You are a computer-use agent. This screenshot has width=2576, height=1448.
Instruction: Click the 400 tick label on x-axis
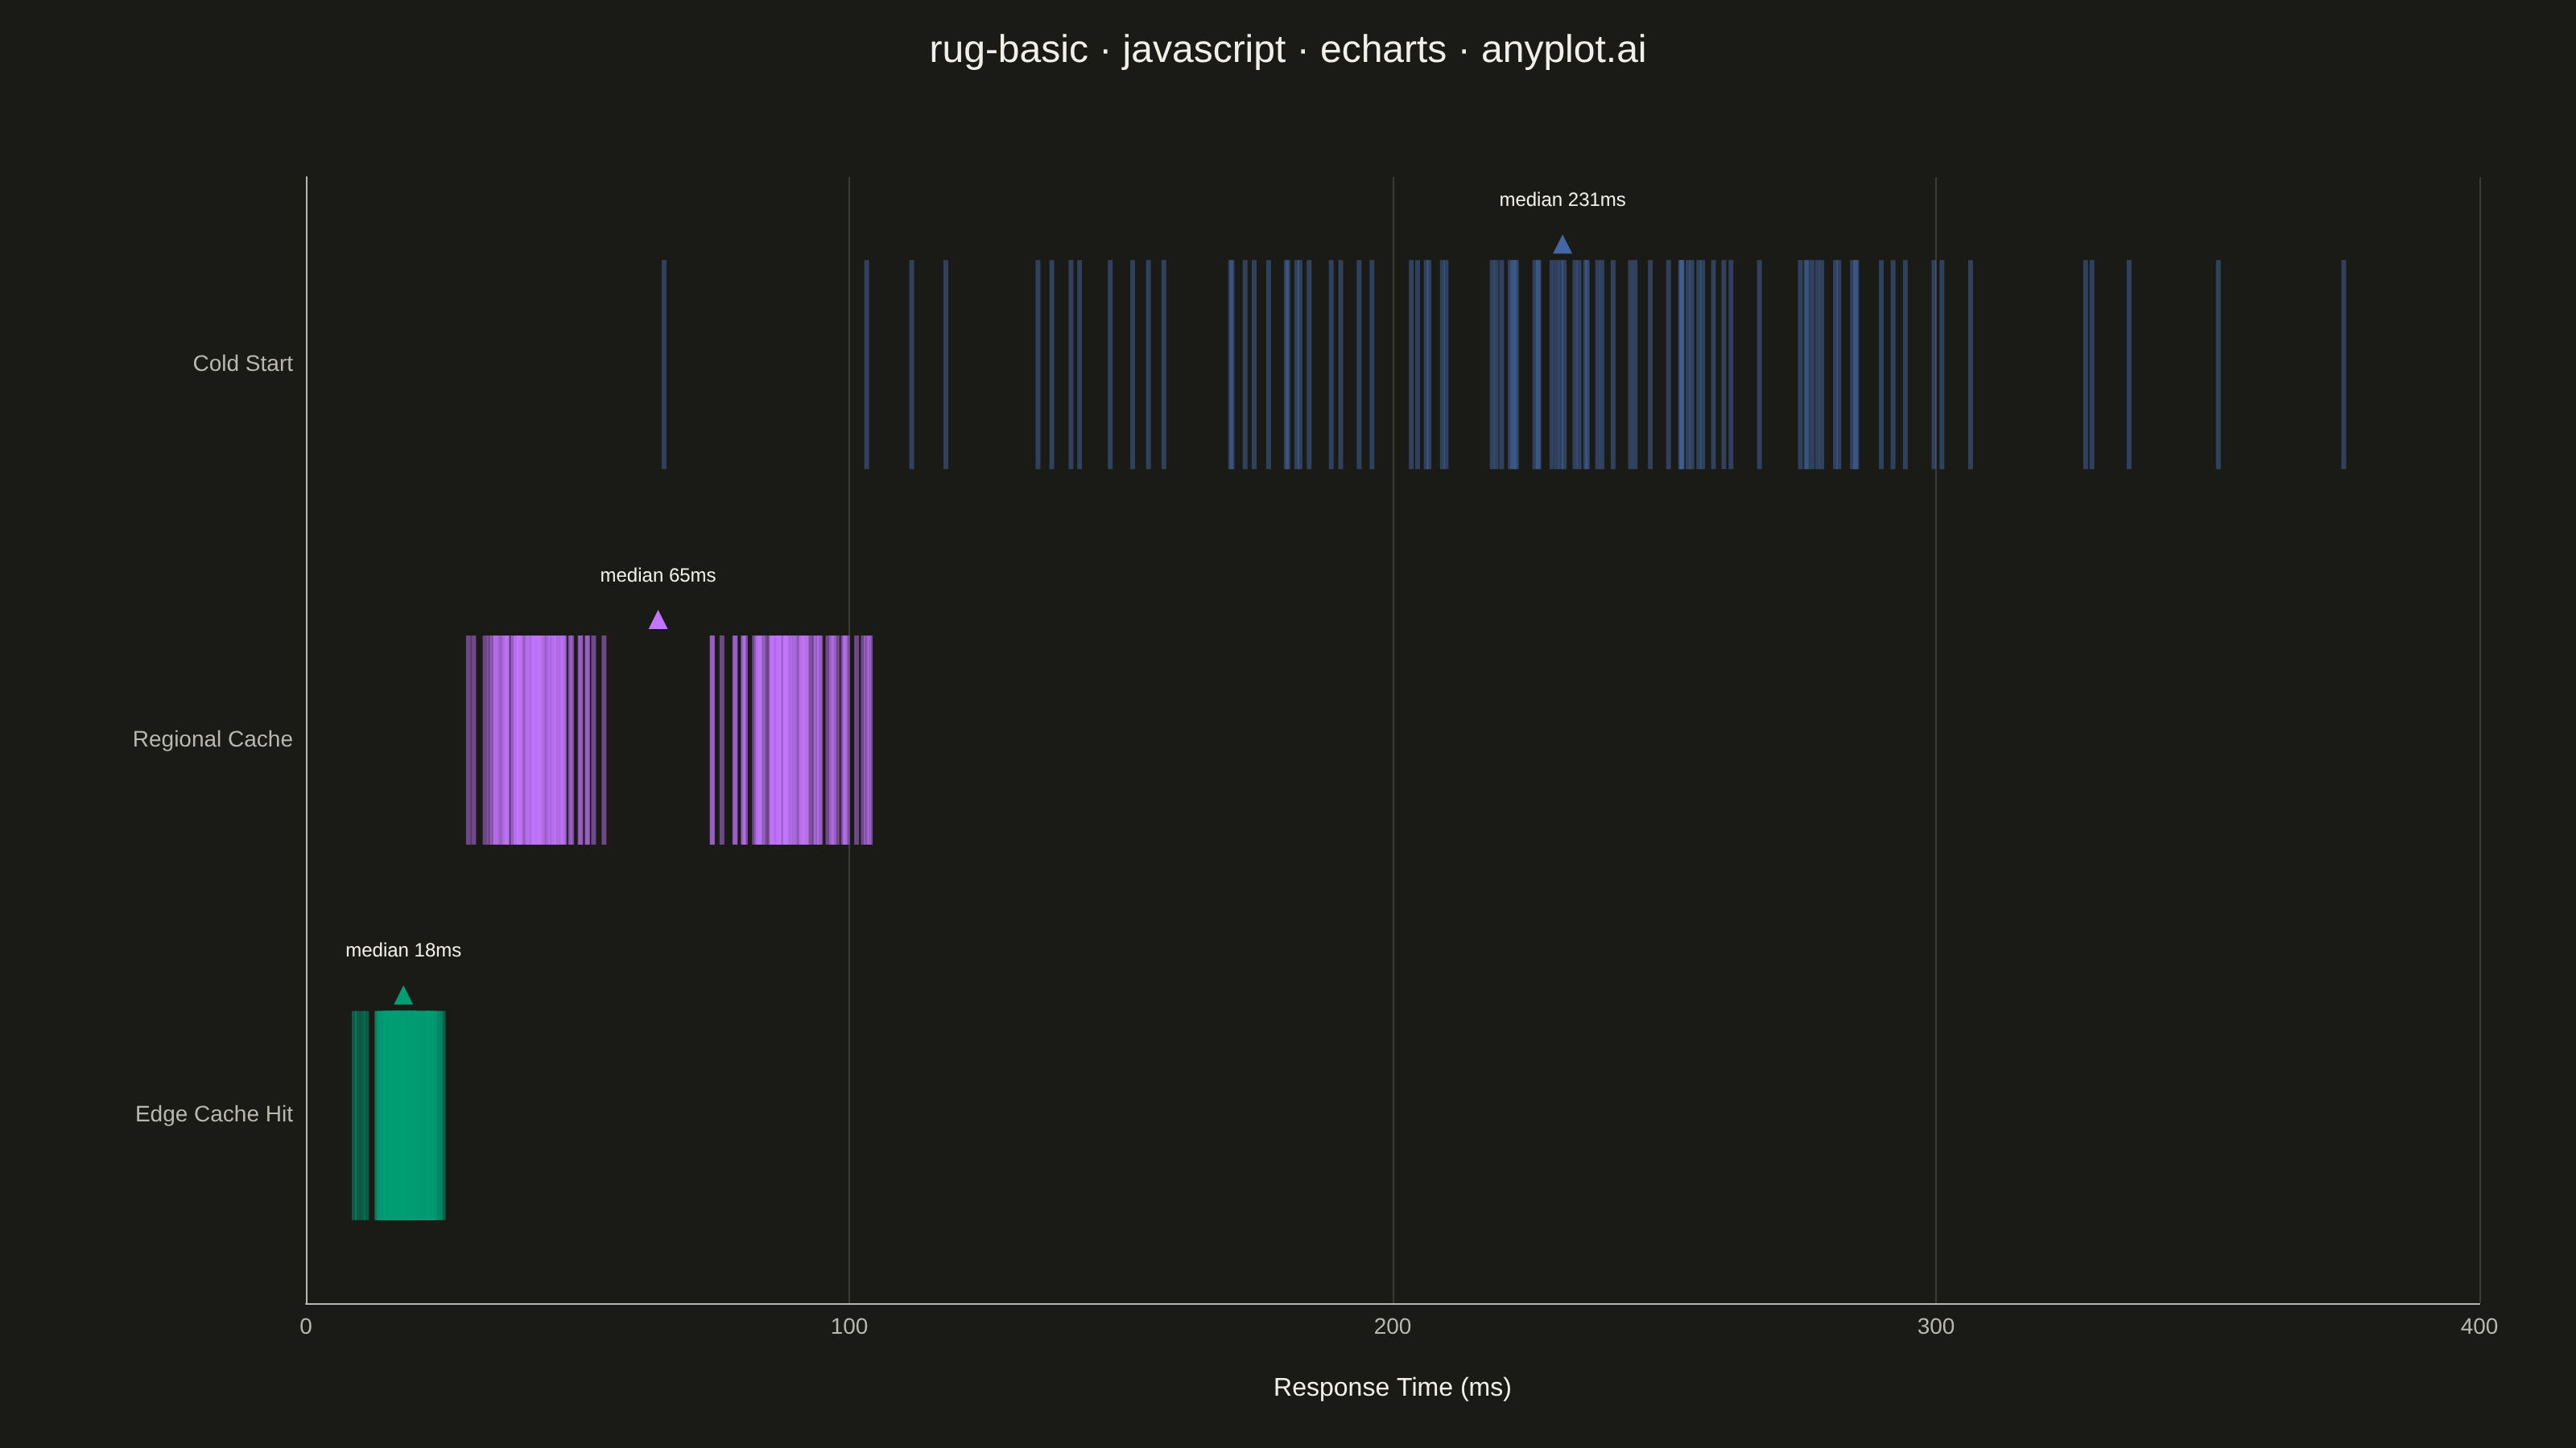(2479, 1326)
